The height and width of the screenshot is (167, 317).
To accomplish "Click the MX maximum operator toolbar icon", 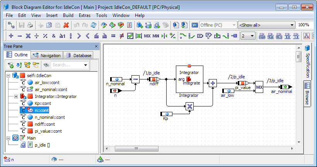I will click(147, 36).
